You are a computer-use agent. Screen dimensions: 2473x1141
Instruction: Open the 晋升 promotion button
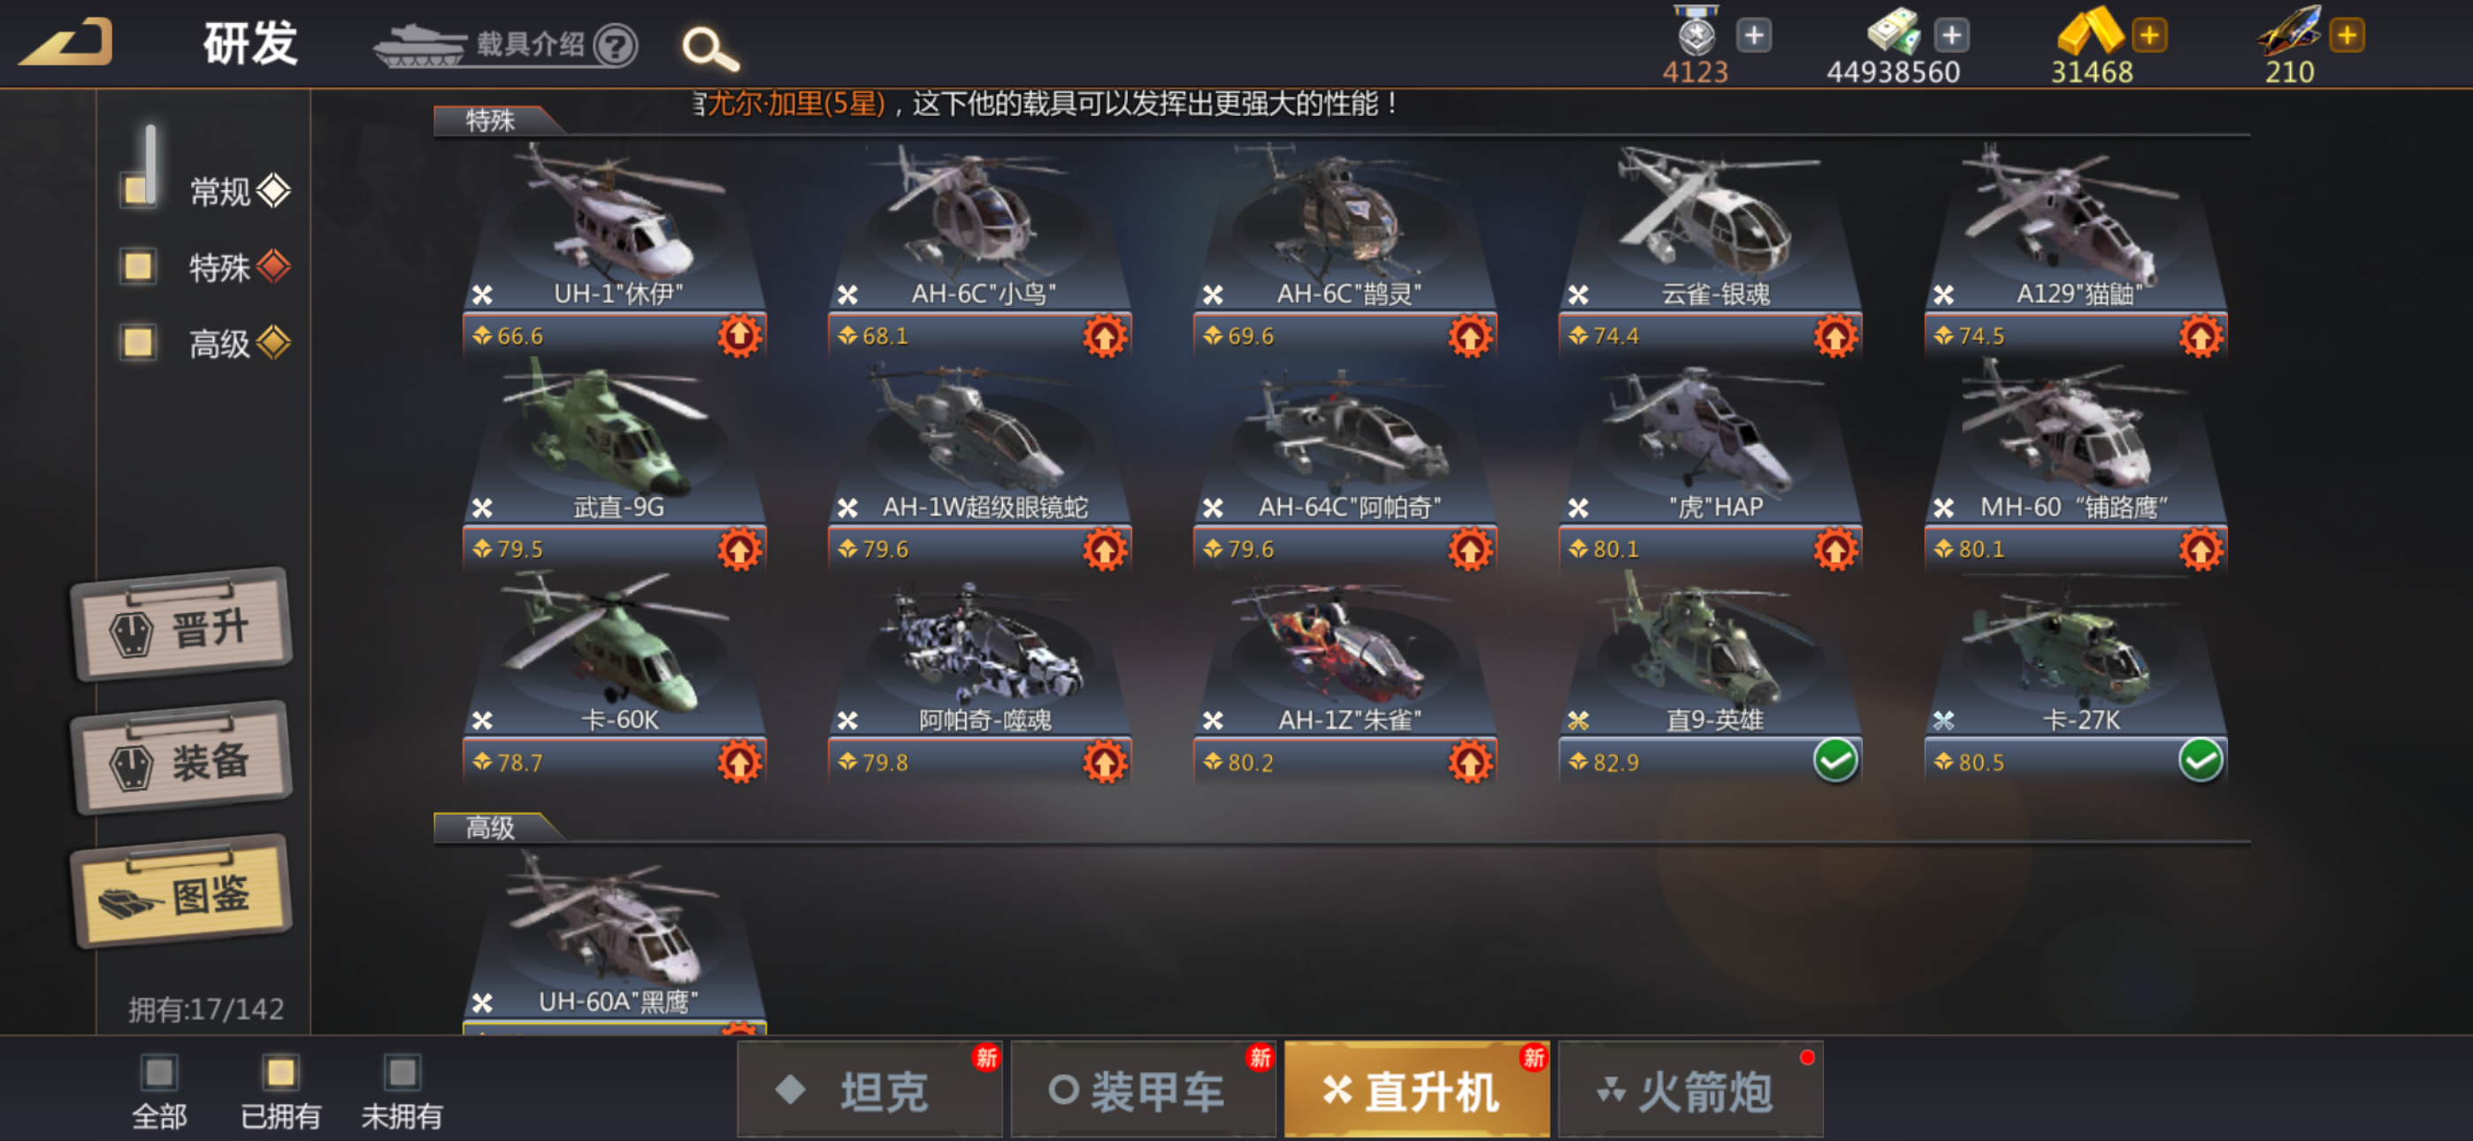181,625
